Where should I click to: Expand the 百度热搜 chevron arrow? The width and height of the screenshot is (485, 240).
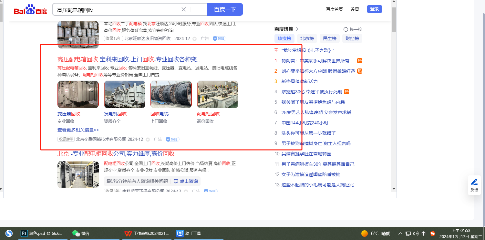pos(297,29)
